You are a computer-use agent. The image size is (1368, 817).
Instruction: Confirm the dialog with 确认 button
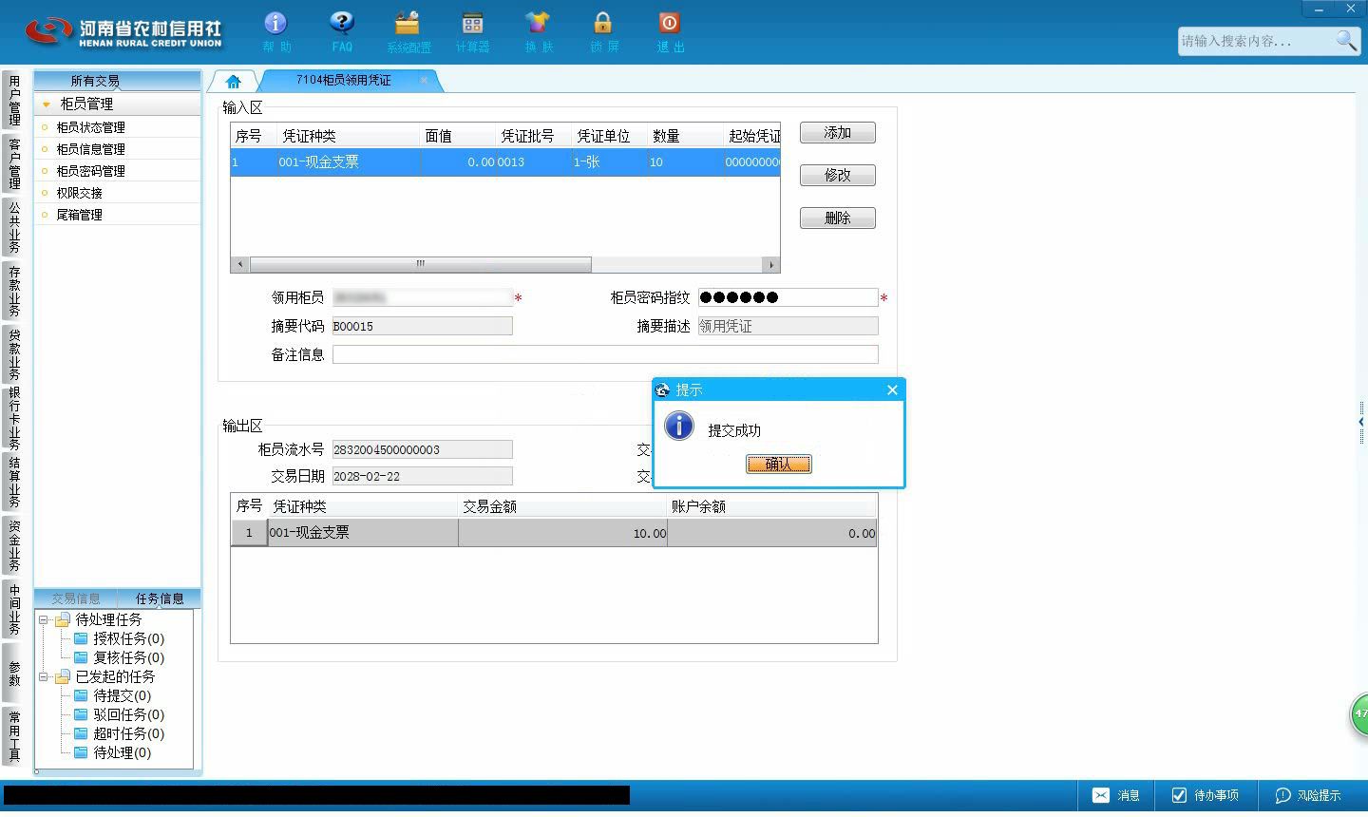[x=779, y=464]
